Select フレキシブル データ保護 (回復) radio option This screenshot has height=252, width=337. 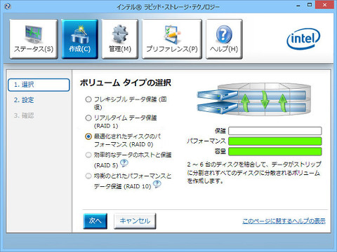[x=88, y=99]
